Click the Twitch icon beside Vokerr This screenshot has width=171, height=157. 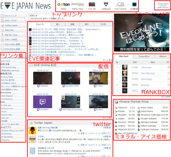tap(95, 86)
